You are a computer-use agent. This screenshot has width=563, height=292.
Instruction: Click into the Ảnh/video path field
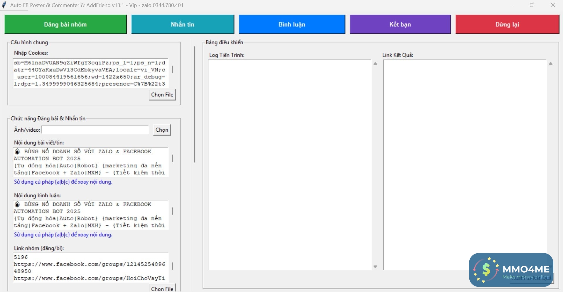95,130
